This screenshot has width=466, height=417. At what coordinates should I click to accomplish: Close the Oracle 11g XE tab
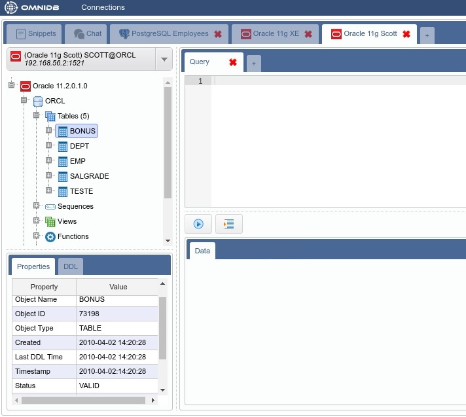(x=309, y=34)
